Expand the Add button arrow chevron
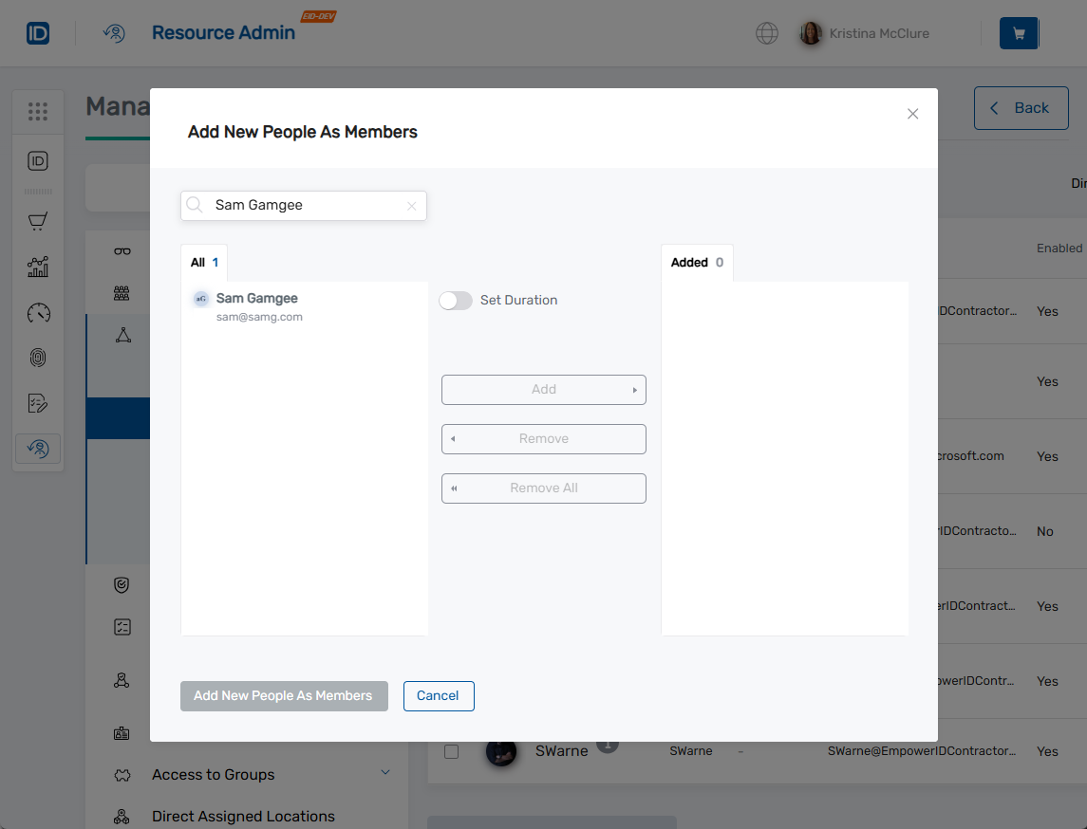This screenshot has width=1087, height=829. [634, 389]
